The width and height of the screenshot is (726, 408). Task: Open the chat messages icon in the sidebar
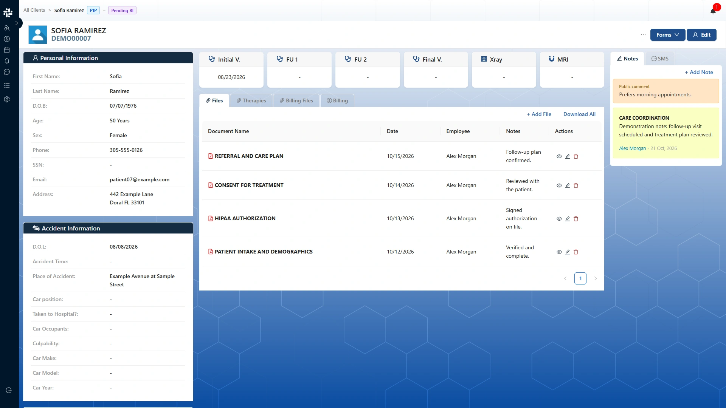coord(7,72)
